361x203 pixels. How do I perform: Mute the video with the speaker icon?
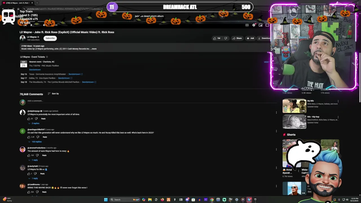[44, 25]
